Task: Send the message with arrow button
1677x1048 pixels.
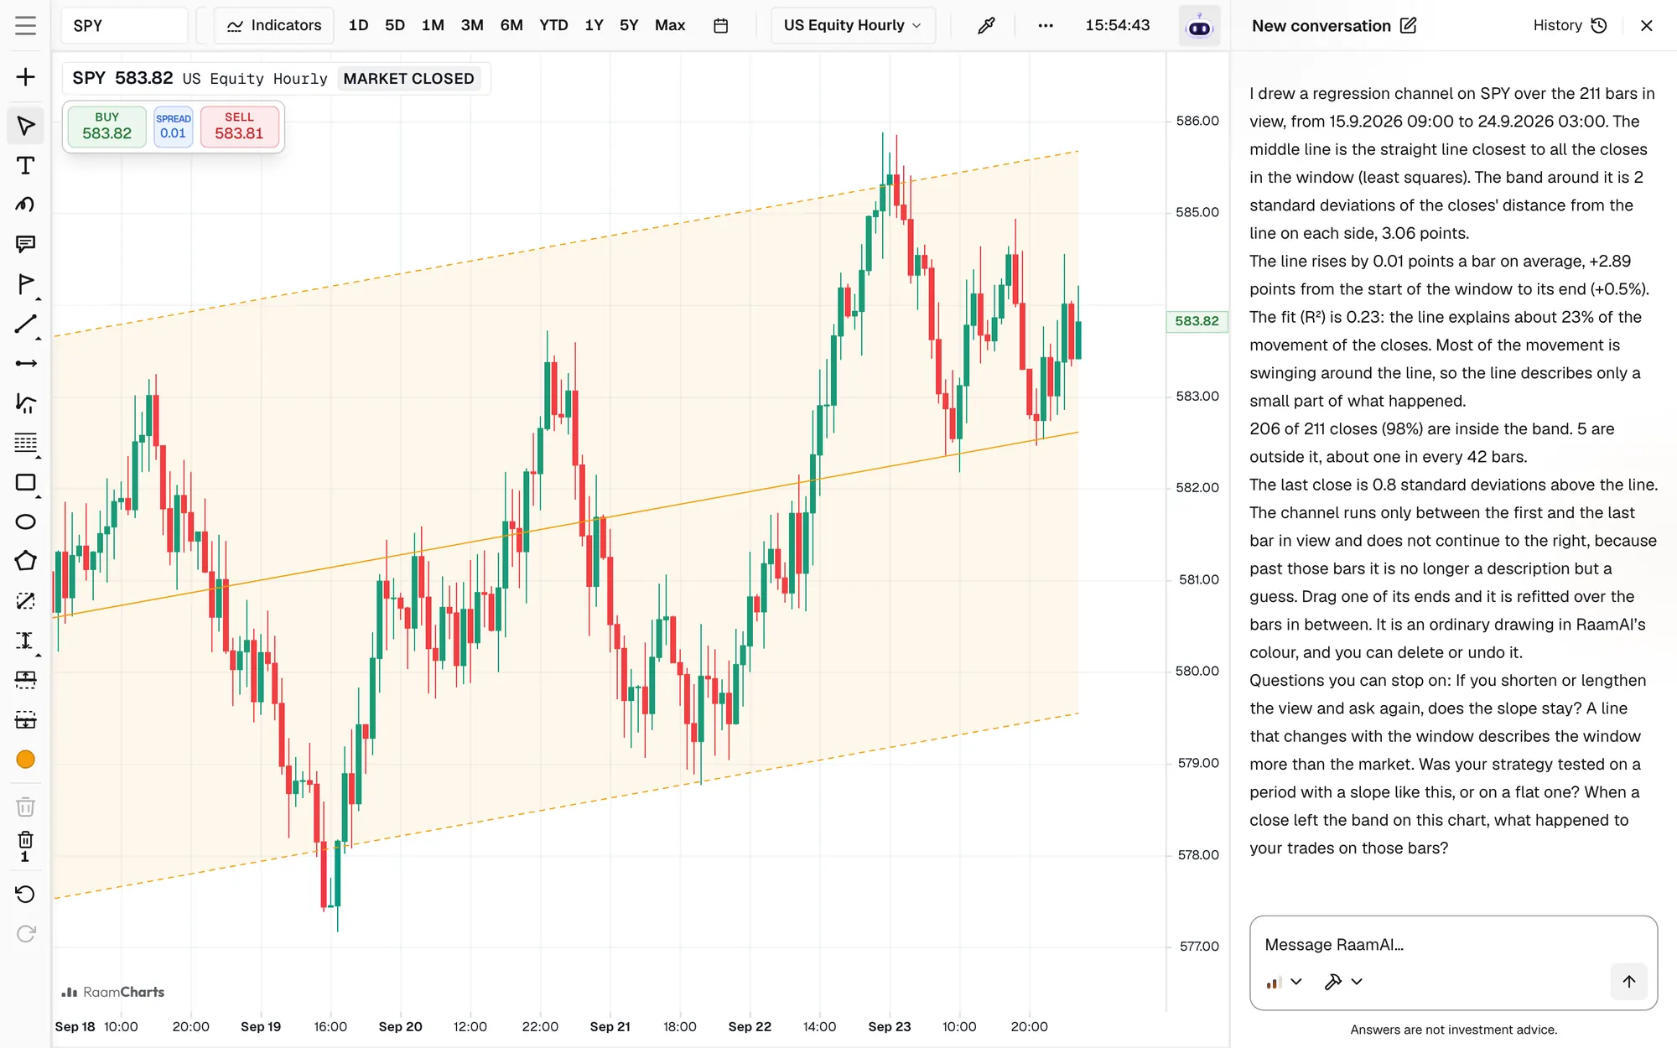Action: (1628, 981)
